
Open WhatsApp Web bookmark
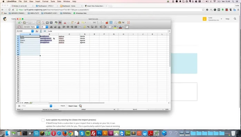point(80,13)
